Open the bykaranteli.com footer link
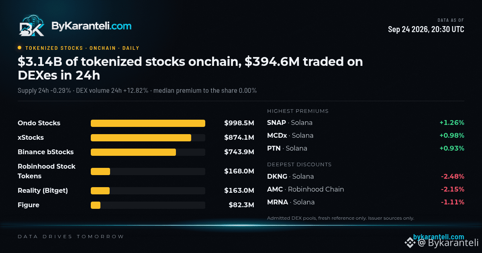This screenshot has width=482, height=253. tap(439, 237)
